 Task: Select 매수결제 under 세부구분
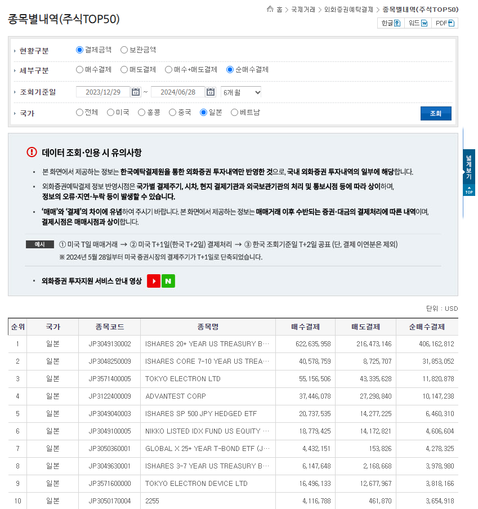coord(78,70)
